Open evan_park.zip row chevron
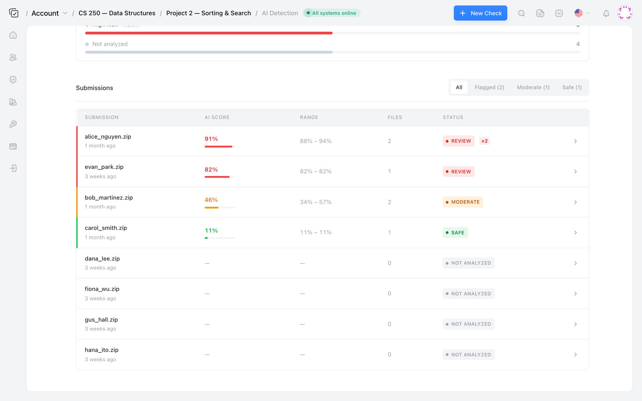Viewport: 642px width, 401px height. [575, 172]
